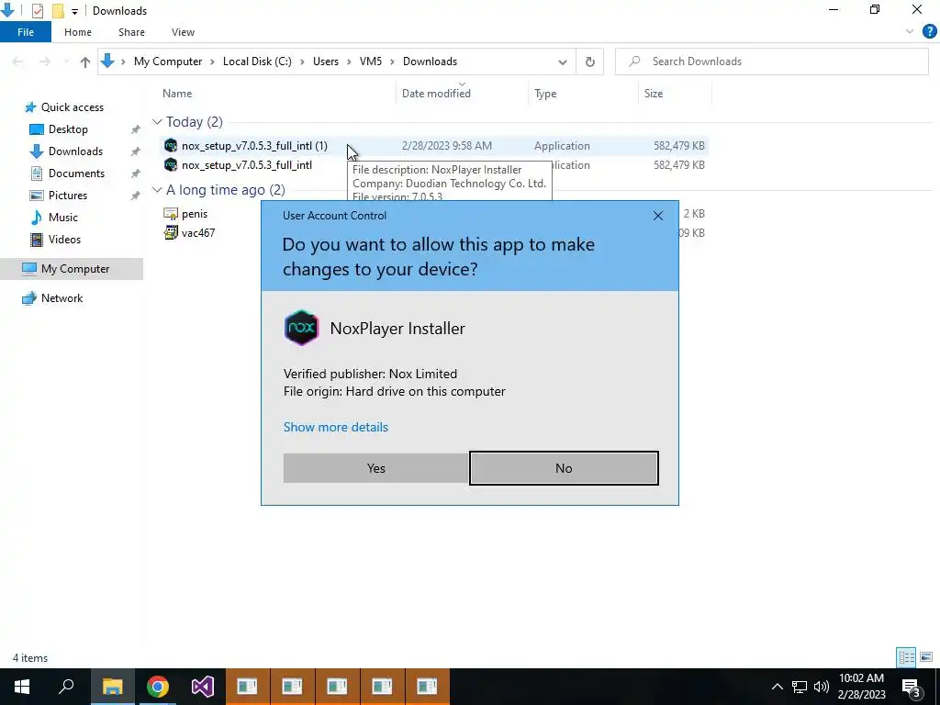The width and height of the screenshot is (940, 705).
Task: Click pin icon next to Documents
Action: [x=136, y=173]
